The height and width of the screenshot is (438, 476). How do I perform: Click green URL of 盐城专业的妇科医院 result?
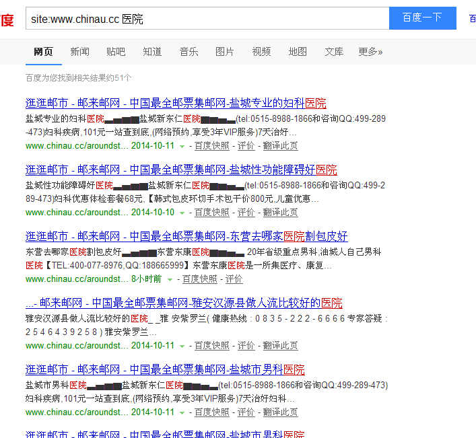(x=77, y=146)
